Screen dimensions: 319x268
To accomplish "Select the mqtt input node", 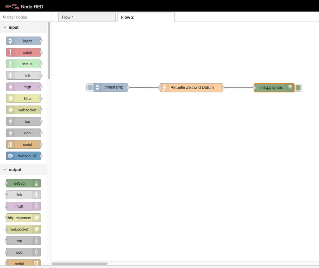I will (23, 87).
